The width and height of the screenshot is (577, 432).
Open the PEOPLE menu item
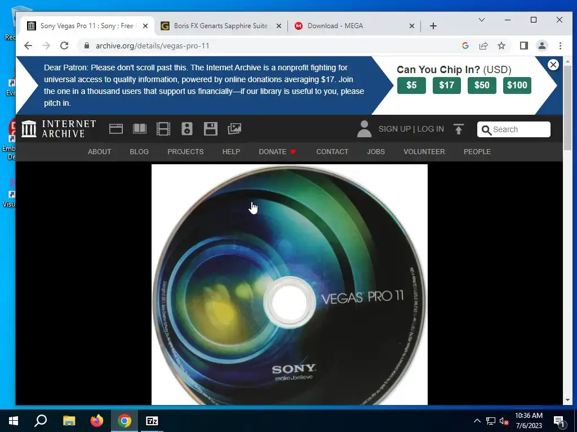click(477, 152)
